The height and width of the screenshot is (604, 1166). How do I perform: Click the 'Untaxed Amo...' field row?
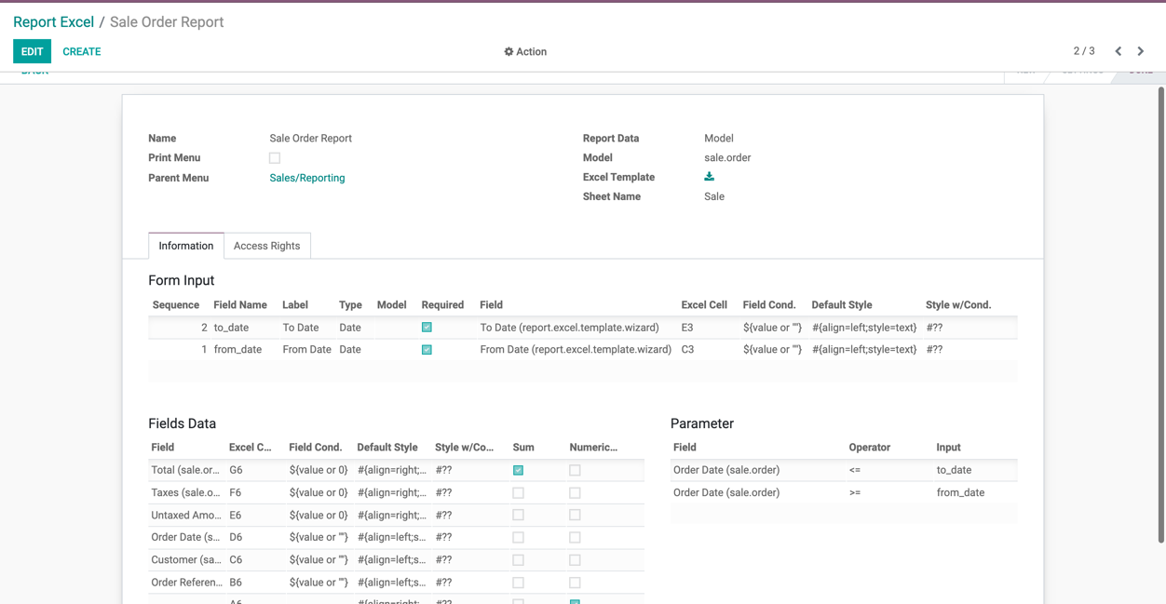click(396, 515)
